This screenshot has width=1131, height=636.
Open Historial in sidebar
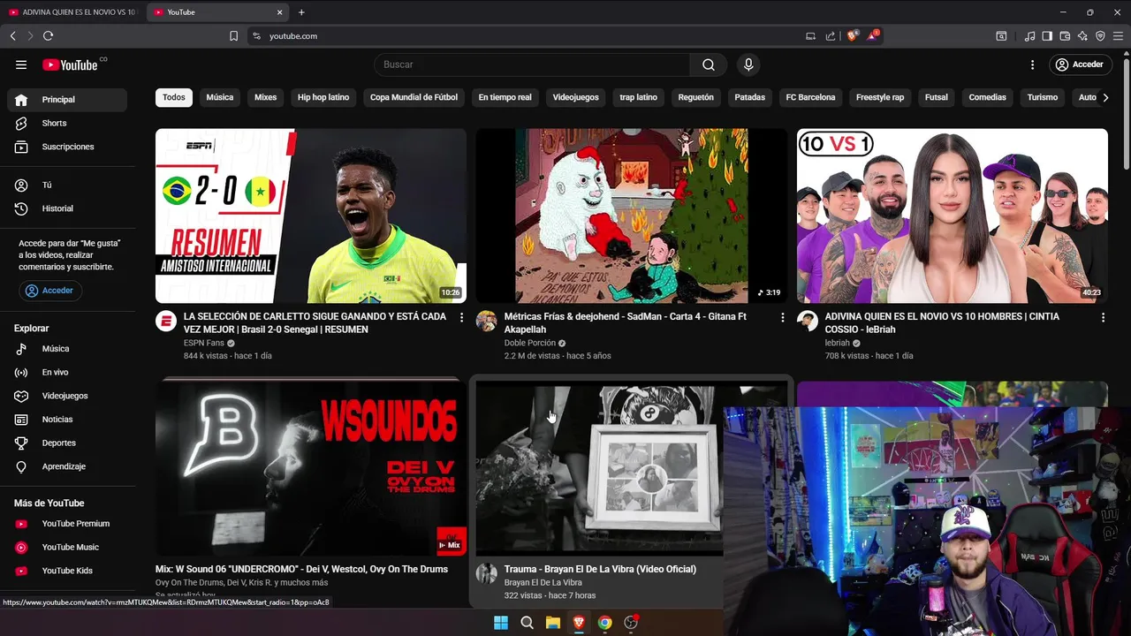pos(67,208)
